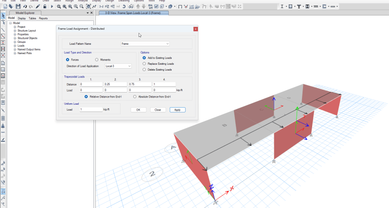Expand the Structural Objects tree node
Screen dimensions: 389x208
point(15,38)
